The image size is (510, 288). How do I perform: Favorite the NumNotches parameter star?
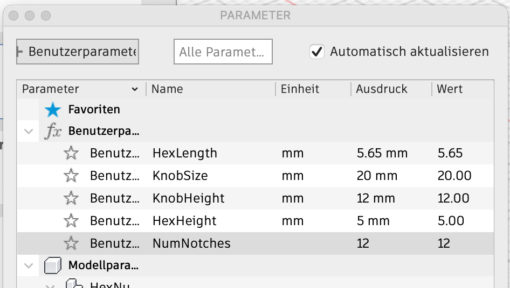coord(71,243)
